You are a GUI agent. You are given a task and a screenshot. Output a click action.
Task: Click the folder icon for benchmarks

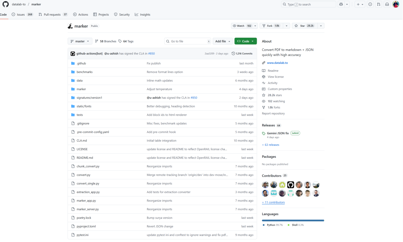pyautogui.click(x=73, y=72)
